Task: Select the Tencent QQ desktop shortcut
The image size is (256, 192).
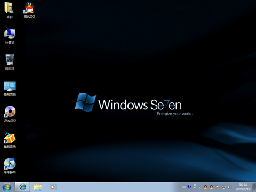Action: coord(29,10)
